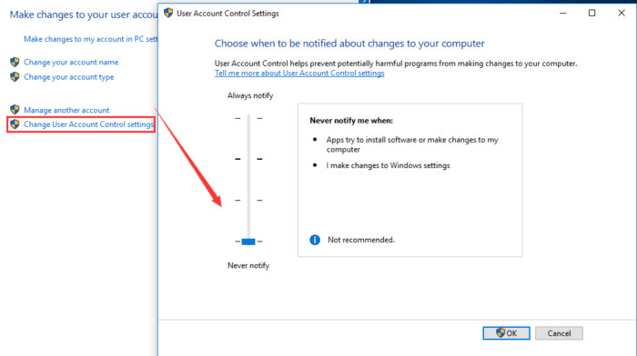Click the shield icon in the UAC Settings title bar

[x=168, y=13]
